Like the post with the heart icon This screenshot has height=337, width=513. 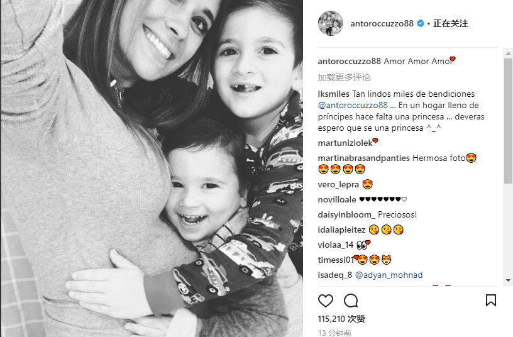coord(326,301)
